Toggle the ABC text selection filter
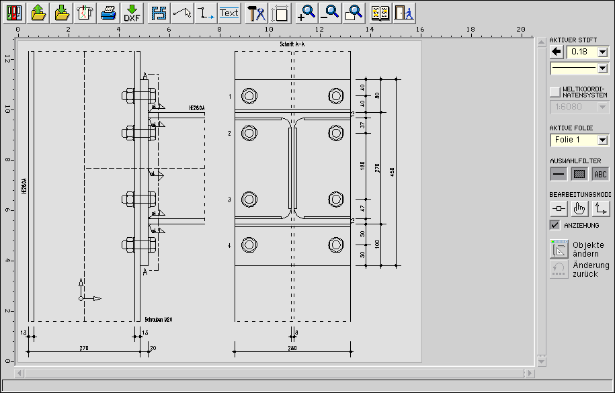The image size is (615, 393). point(600,174)
